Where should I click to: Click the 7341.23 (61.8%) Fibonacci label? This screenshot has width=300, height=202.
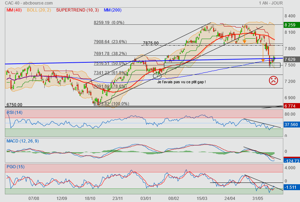point(110,73)
